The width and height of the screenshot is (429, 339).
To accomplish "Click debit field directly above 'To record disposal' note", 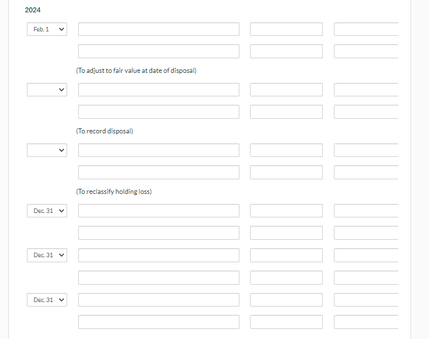I will (286, 112).
